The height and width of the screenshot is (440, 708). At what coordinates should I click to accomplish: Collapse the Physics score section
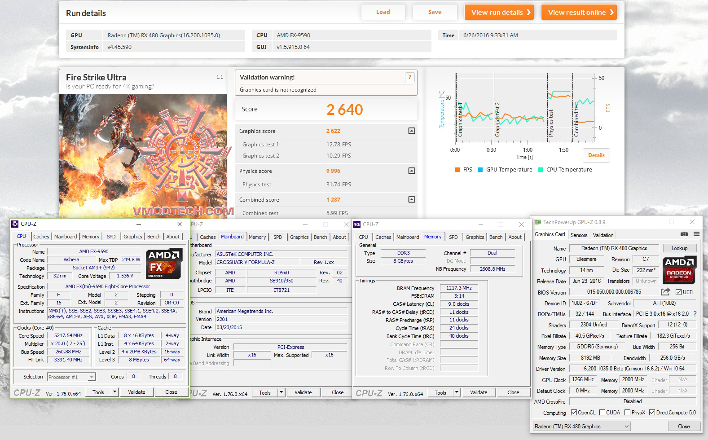(x=412, y=171)
